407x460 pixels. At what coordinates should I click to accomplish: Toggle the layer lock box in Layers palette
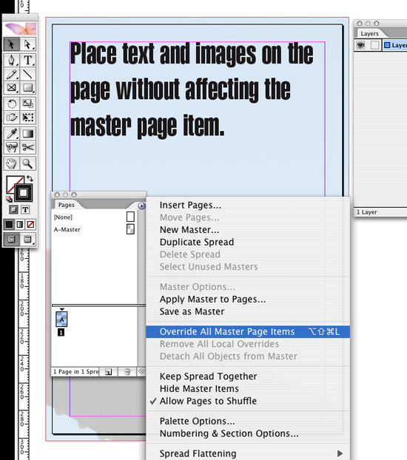(x=374, y=45)
